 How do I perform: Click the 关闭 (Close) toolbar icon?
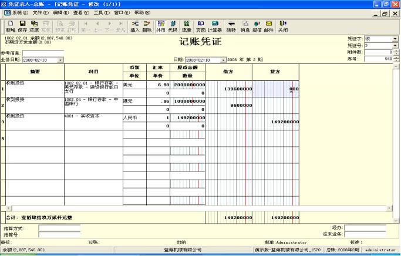[283, 26]
